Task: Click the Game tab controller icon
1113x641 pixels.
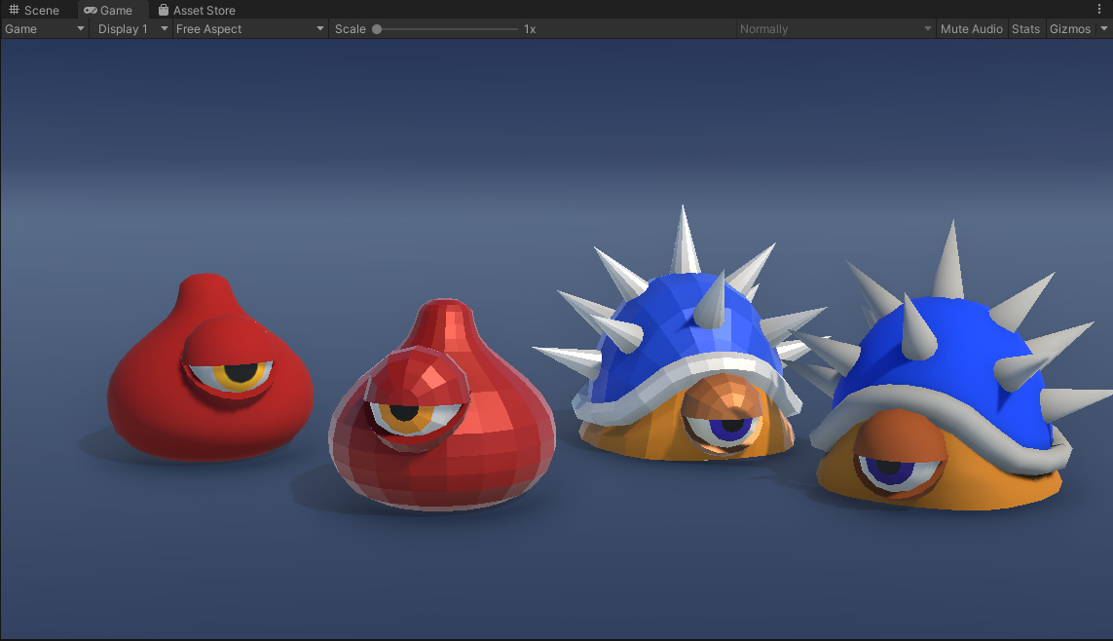Action: (x=91, y=10)
